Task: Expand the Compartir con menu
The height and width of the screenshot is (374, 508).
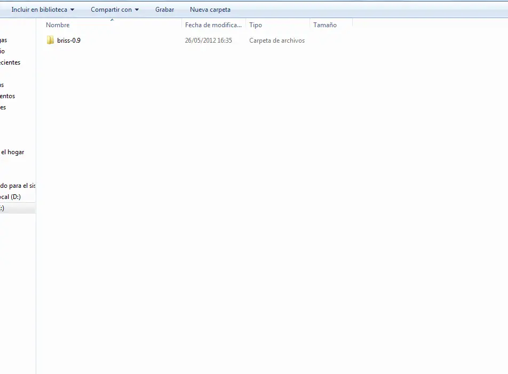Action: (x=115, y=10)
